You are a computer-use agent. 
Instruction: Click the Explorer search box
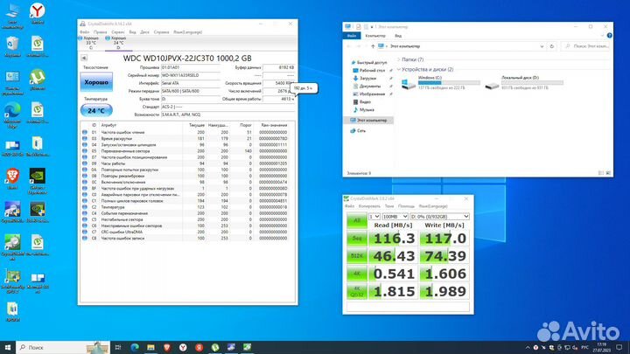585,46
